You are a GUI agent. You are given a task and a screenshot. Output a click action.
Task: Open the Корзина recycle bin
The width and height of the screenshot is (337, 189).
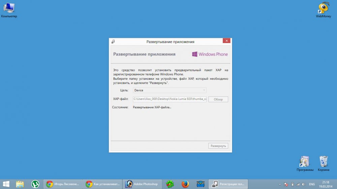click(324, 163)
